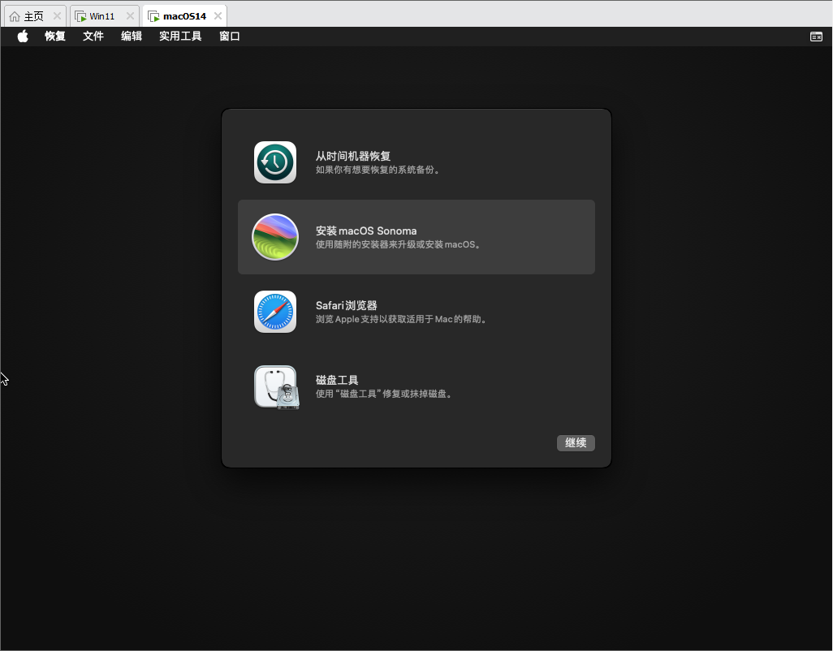Switch to the 主页 tab

click(35, 16)
